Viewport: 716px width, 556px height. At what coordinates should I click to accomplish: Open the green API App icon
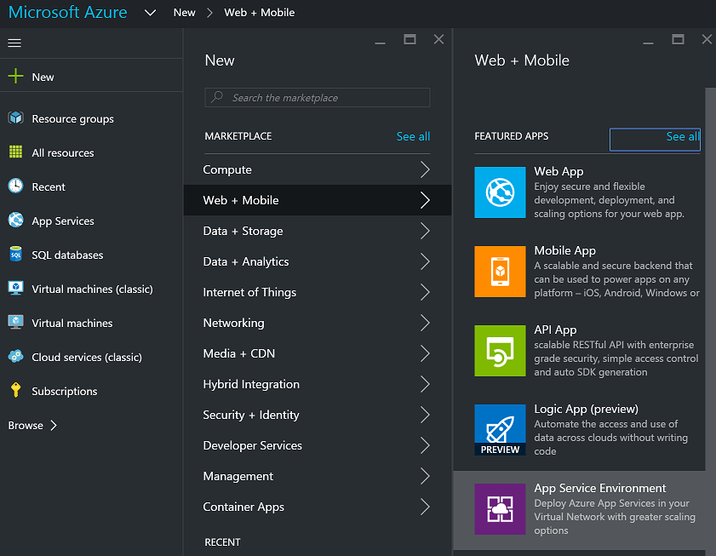[500, 350]
